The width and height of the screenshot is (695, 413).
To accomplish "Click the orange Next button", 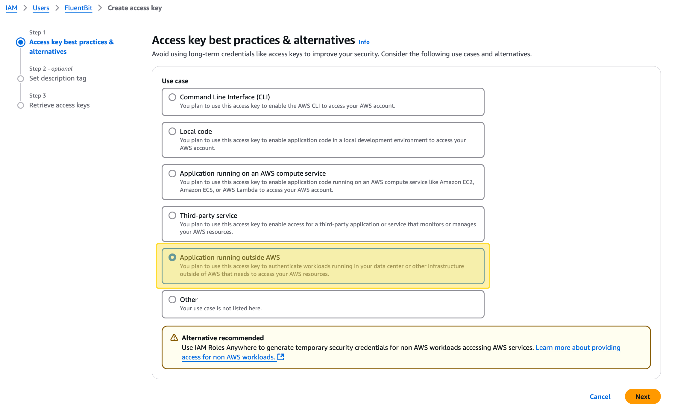I will [643, 397].
